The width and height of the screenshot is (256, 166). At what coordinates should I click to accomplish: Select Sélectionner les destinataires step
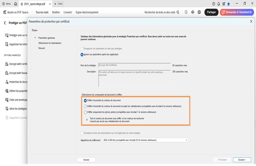(50, 43)
